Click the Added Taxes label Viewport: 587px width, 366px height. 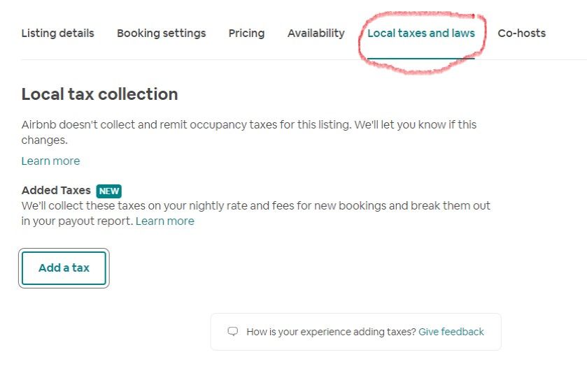(56, 190)
